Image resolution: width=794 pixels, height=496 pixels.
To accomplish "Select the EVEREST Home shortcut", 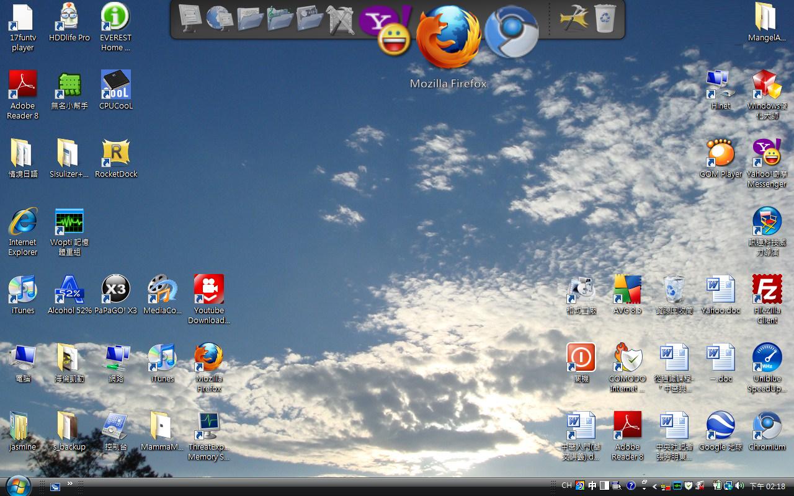I will coord(115,27).
